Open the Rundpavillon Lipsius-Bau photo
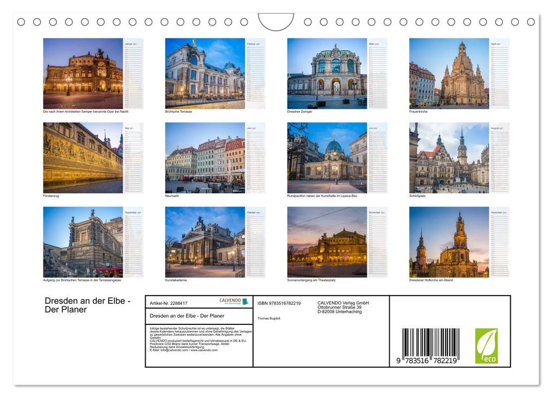Screen dimensions: 552x398 327,158
